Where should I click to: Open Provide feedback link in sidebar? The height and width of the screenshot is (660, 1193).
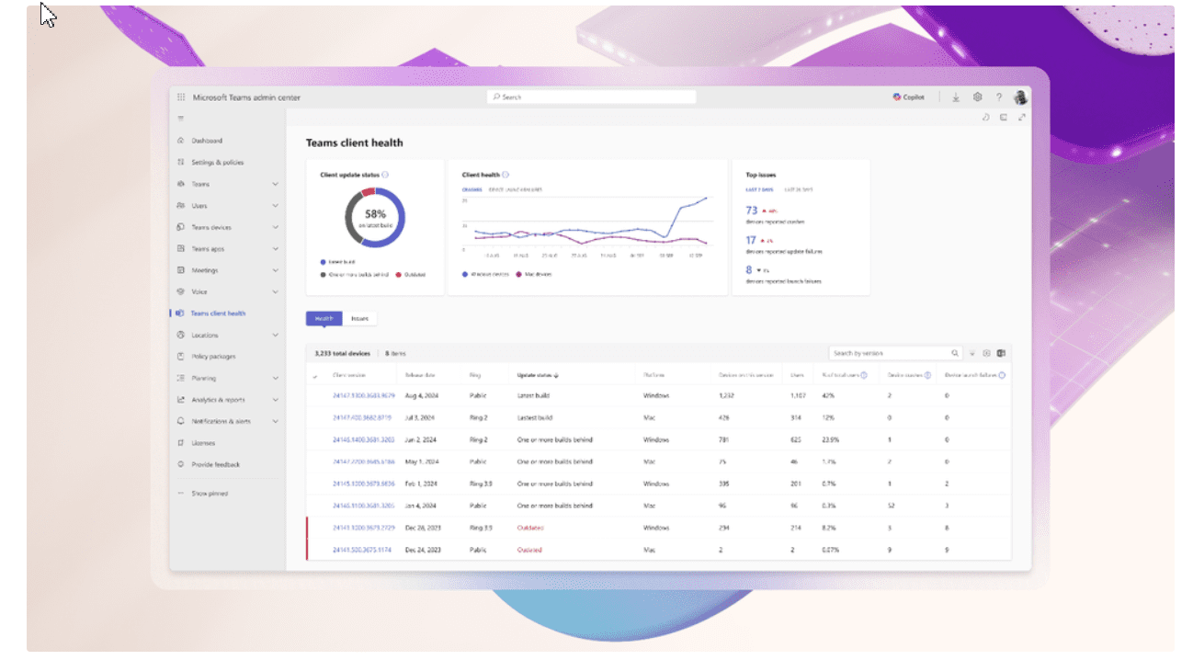[215, 464]
